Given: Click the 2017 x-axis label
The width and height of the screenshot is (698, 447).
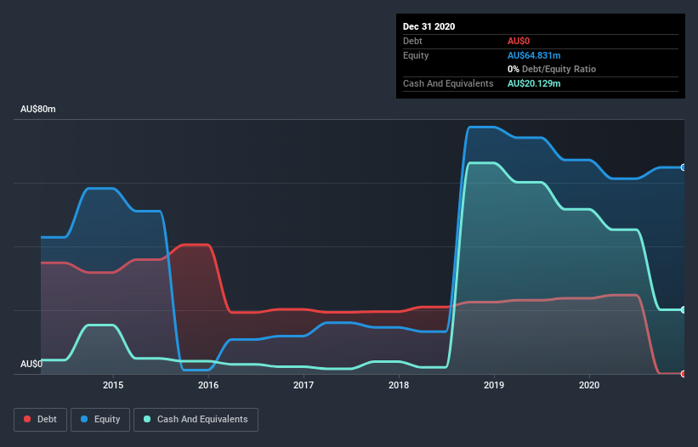Looking at the screenshot, I should click(304, 385).
